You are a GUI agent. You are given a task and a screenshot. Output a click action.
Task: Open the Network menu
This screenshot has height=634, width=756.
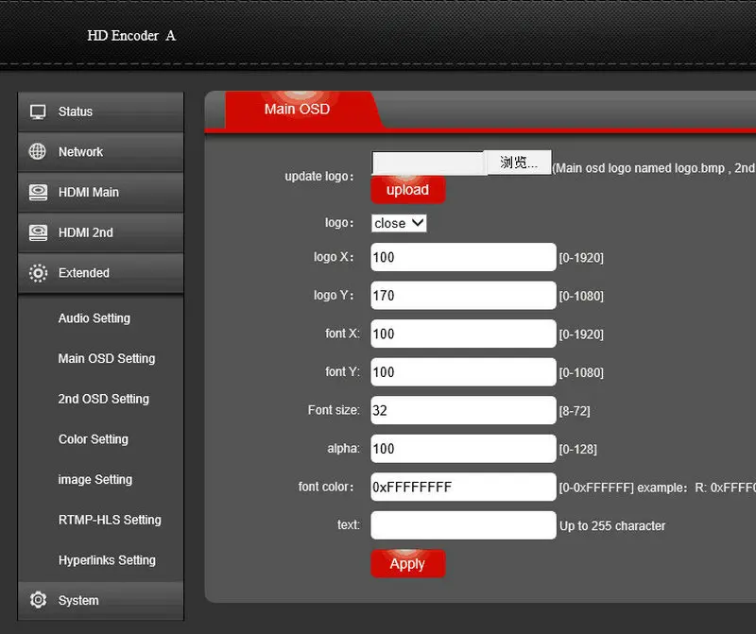pos(100,152)
